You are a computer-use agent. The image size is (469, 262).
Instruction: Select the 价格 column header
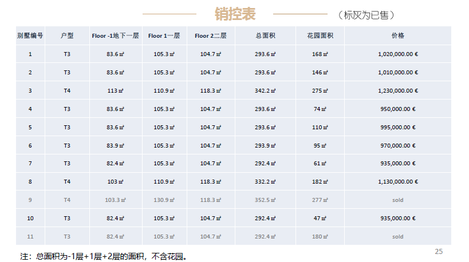(x=398, y=35)
